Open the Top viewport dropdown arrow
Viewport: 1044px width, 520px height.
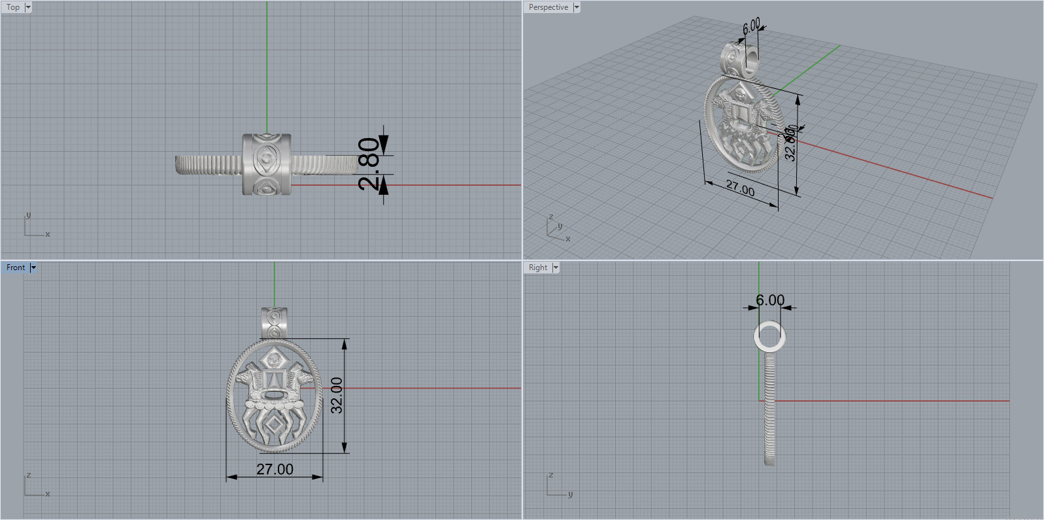click(x=28, y=7)
